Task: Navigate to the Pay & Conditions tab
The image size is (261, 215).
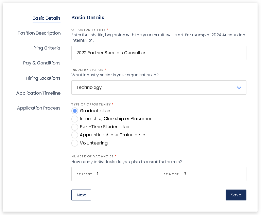Action: pos(42,63)
